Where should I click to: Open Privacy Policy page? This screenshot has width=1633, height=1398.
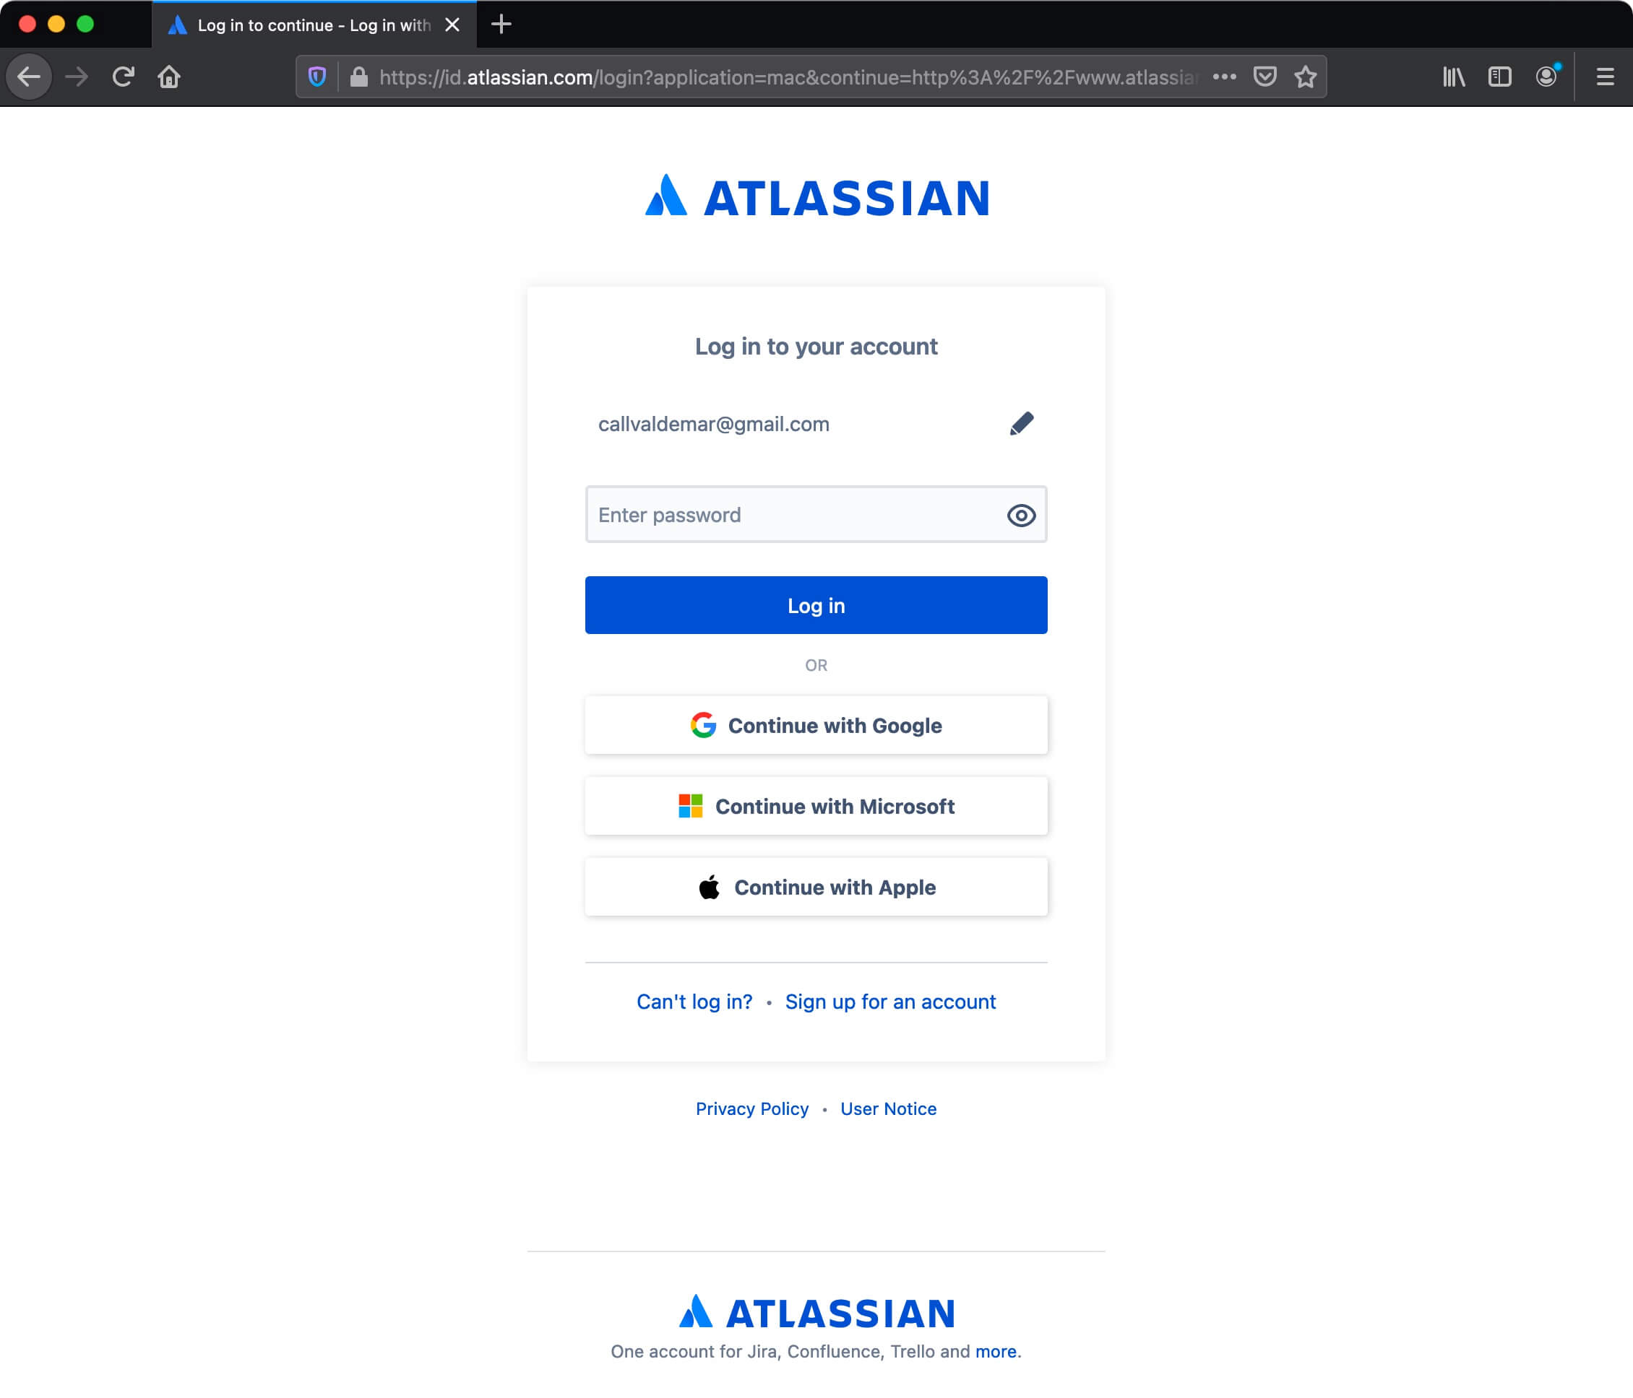coord(751,1108)
